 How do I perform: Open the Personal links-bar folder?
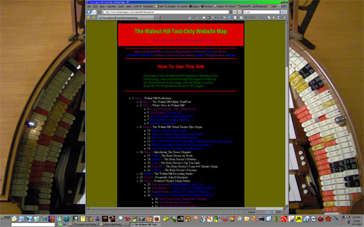(207, 7)
